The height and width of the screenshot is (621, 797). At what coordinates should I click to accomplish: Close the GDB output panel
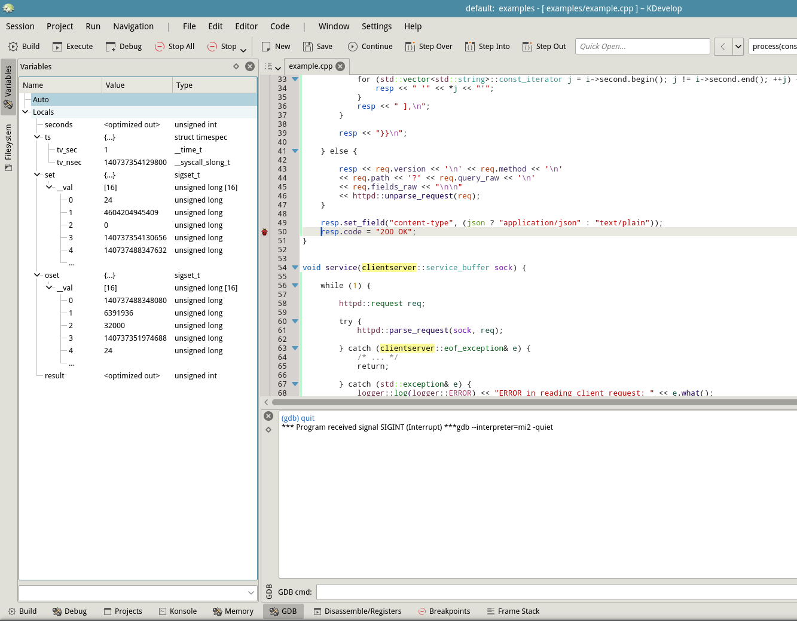pos(268,416)
